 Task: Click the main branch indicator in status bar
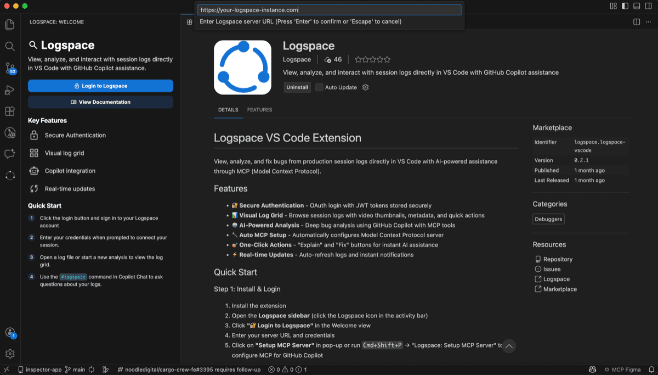point(75,370)
